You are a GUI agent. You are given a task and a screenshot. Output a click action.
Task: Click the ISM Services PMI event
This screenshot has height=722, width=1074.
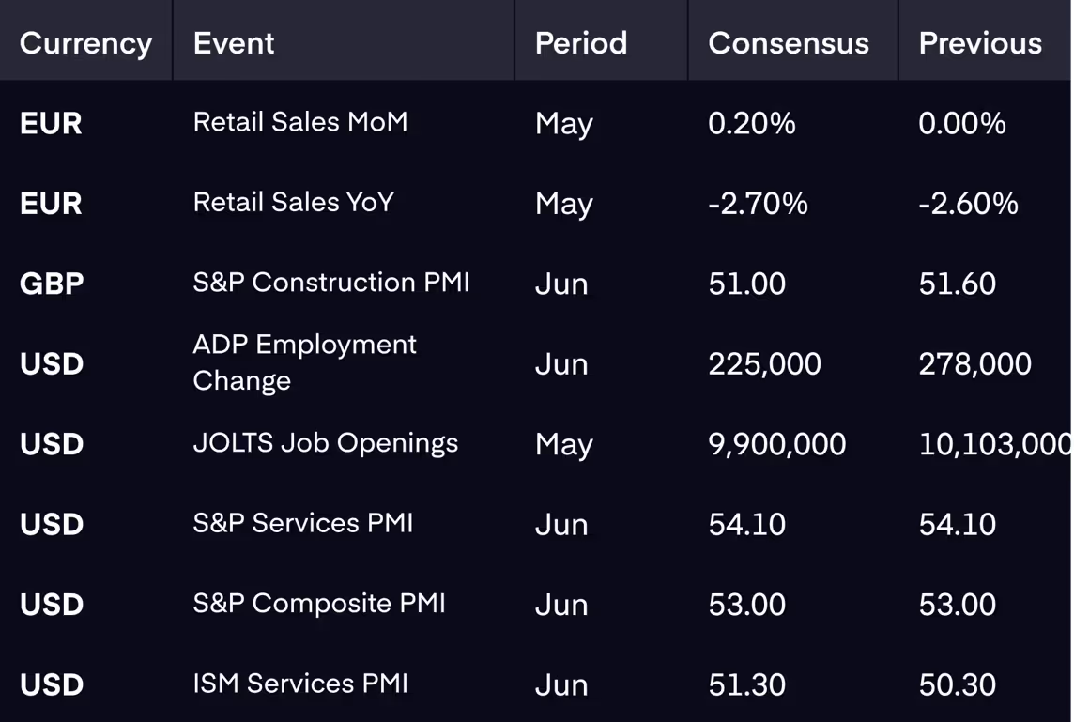pyautogui.click(x=300, y=684)
